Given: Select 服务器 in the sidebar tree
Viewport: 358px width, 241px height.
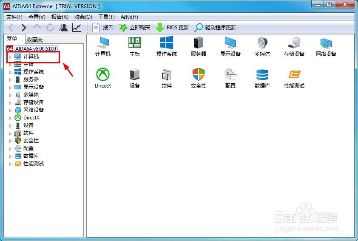Looking at the screenshot, I should [27, 79].
